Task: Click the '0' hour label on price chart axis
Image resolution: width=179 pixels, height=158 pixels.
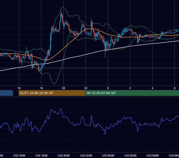Action: 108,88
